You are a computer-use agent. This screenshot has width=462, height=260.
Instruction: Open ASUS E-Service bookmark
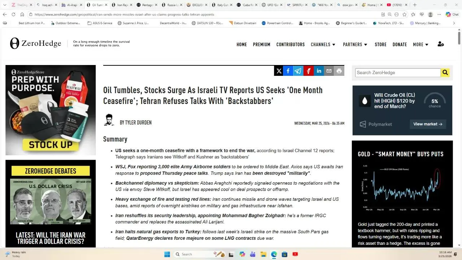point(100,23)
